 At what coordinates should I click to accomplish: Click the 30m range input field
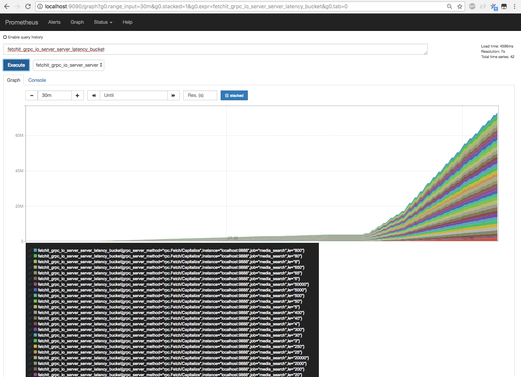pyautogui.click(x=54, y=95)
